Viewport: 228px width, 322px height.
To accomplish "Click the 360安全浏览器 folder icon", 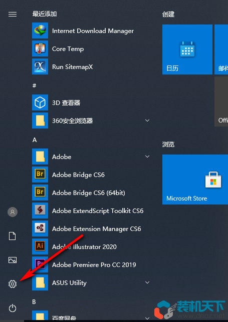I will (x=40, y=120).
